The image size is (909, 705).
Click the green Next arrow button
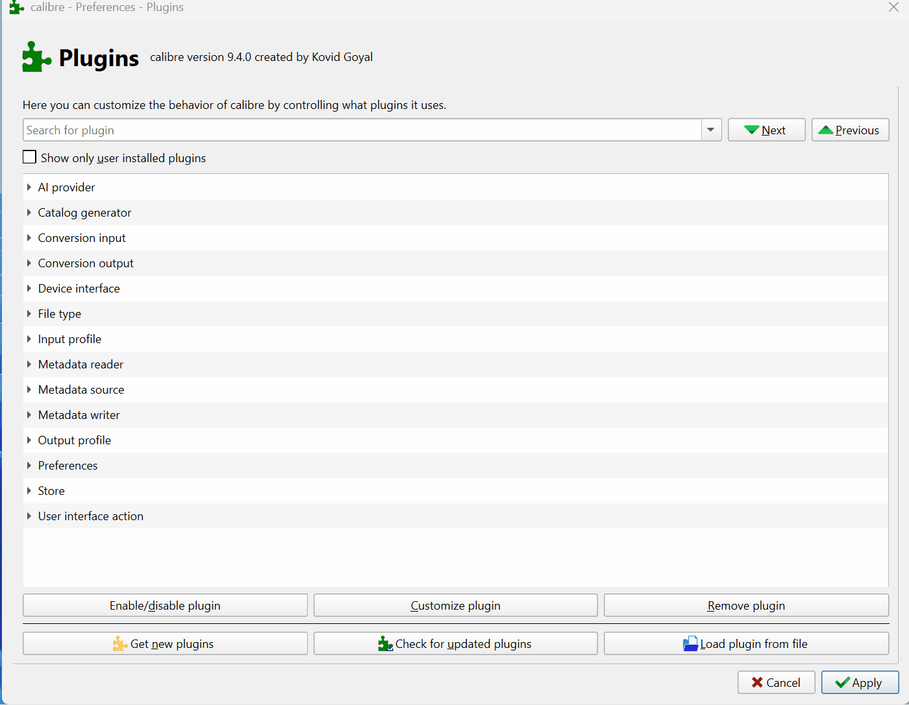pos(766,130)
